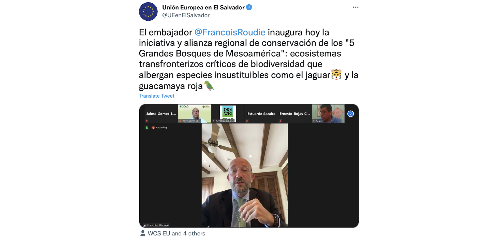
Task: Click the green shield encryption icon
Action: tap(147, 128)
